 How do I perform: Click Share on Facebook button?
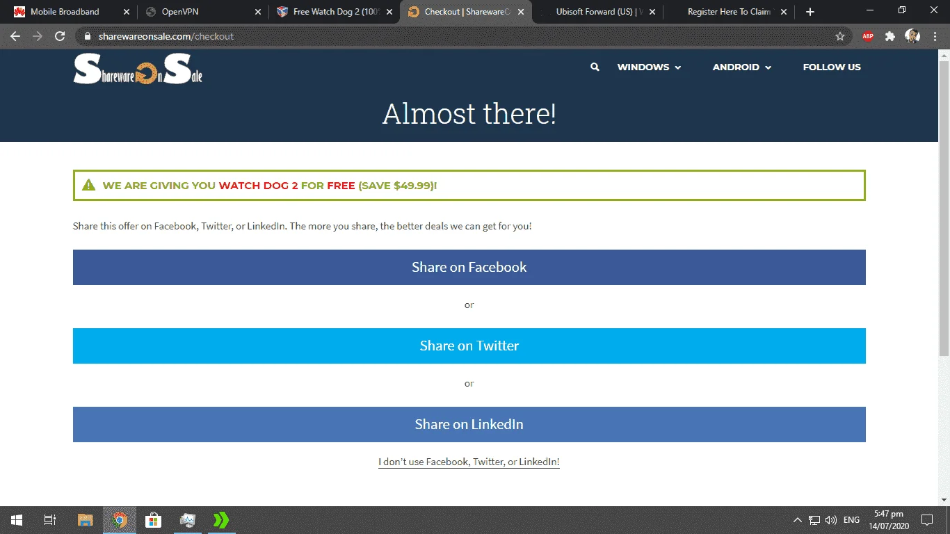tap(469, 267)
